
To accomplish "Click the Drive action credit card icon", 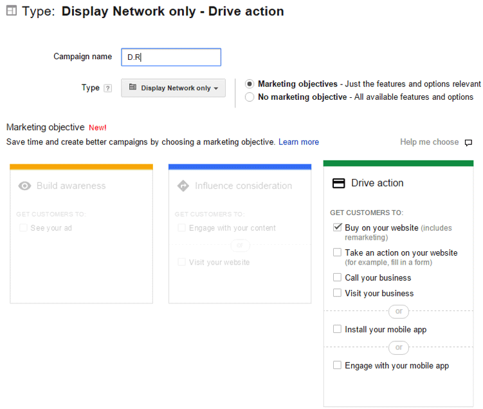I will (338, 183).
